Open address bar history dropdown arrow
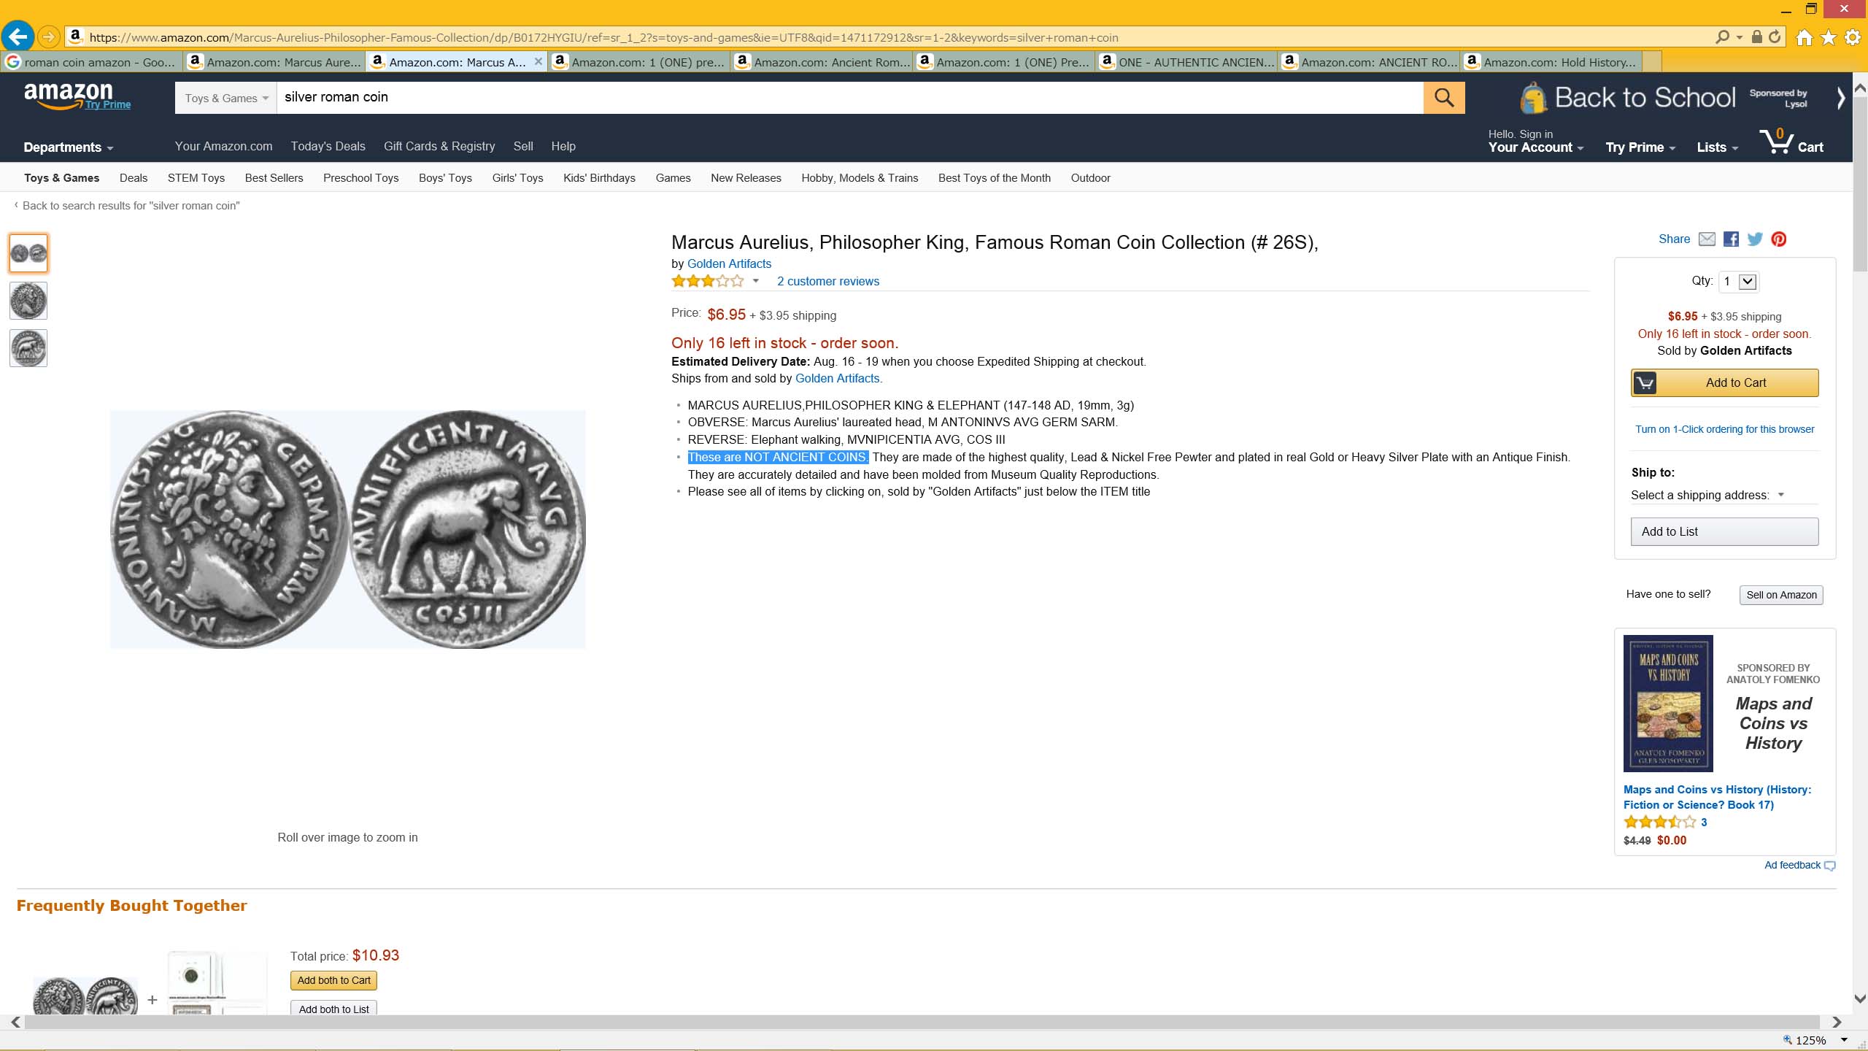 [1740, 37]
